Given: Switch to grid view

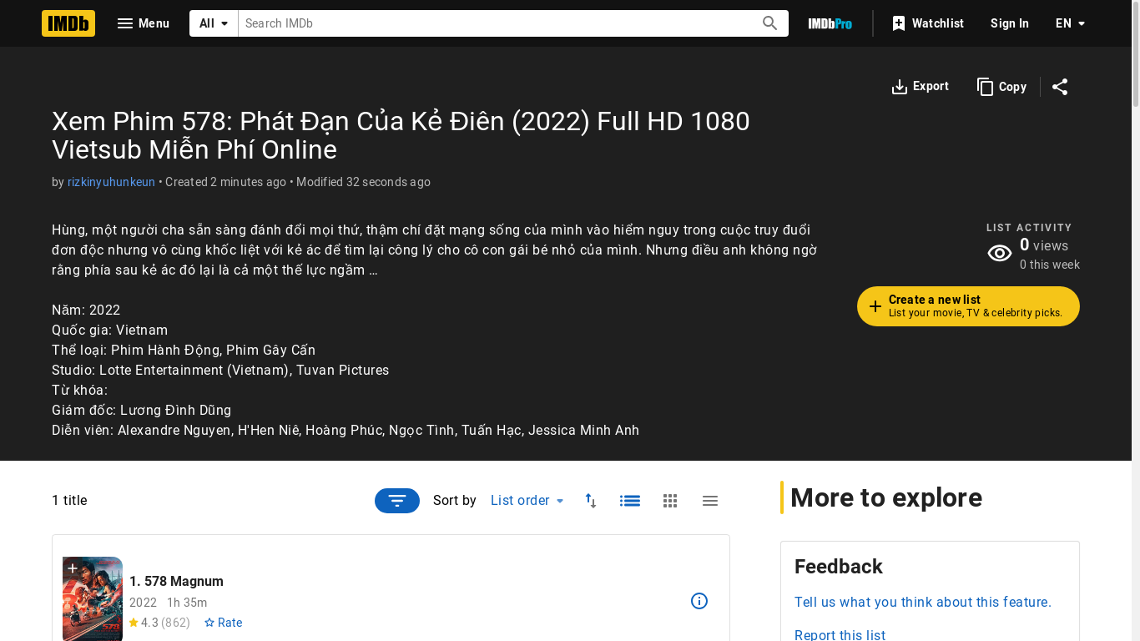Looking at the screenshot, I should (x=670, y=501).
